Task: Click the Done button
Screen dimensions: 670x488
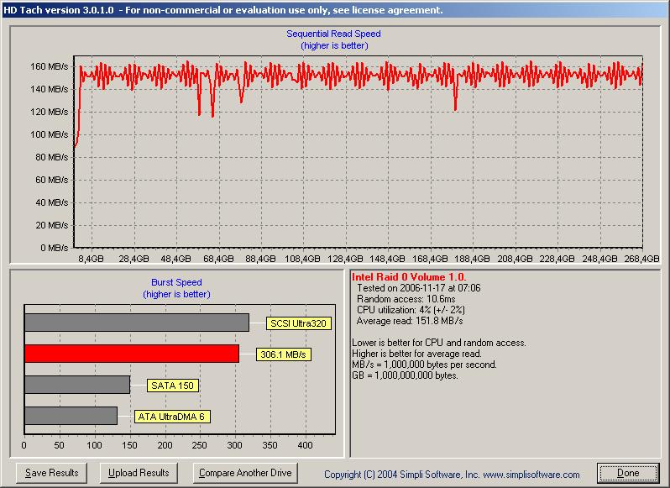Action: [628, 473]
